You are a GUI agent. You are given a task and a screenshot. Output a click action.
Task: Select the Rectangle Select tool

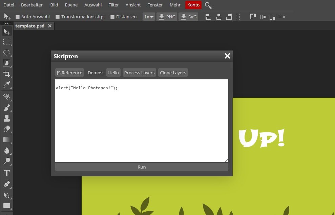(7, 42)
